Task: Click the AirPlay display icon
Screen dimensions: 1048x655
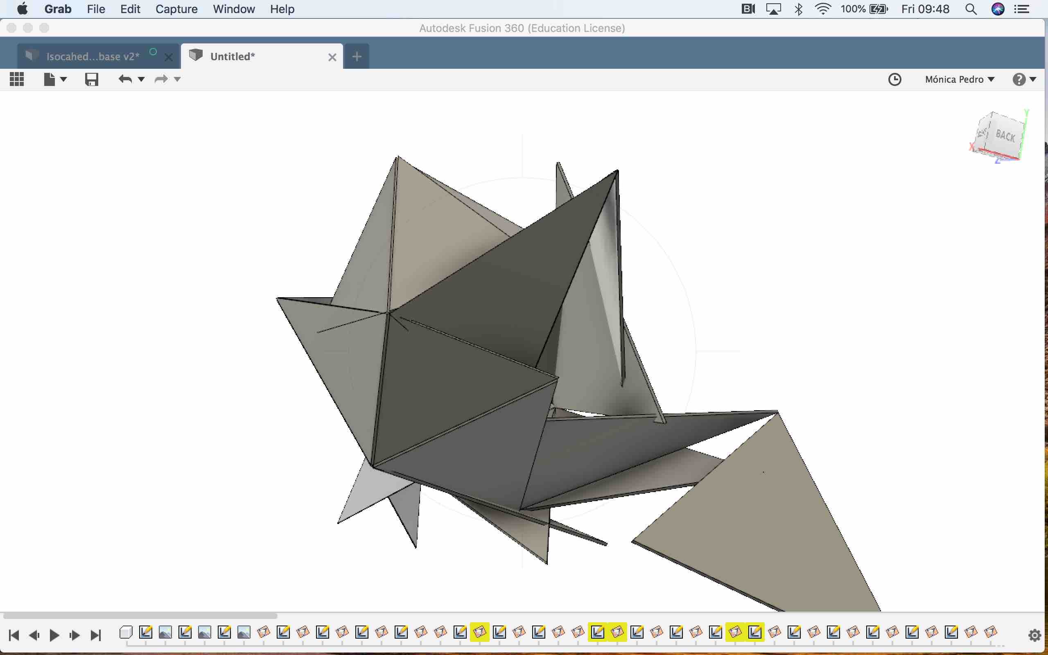Action: [x=773, y=9]
